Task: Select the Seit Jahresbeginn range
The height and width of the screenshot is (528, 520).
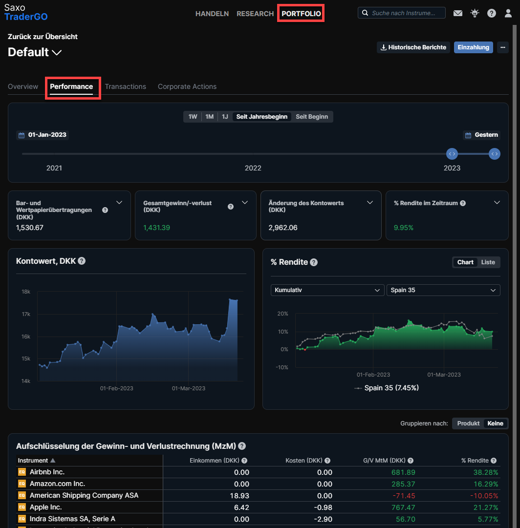Action: pyautogui.click(x=262, y=117)
